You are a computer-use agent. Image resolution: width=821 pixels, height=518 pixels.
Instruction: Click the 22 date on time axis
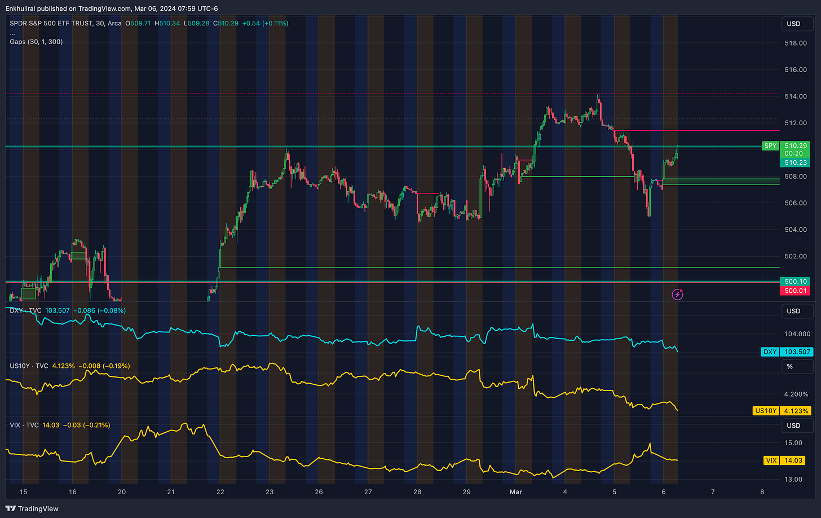220,492
